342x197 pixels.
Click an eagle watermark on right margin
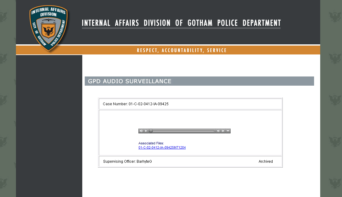coord(335,17)
